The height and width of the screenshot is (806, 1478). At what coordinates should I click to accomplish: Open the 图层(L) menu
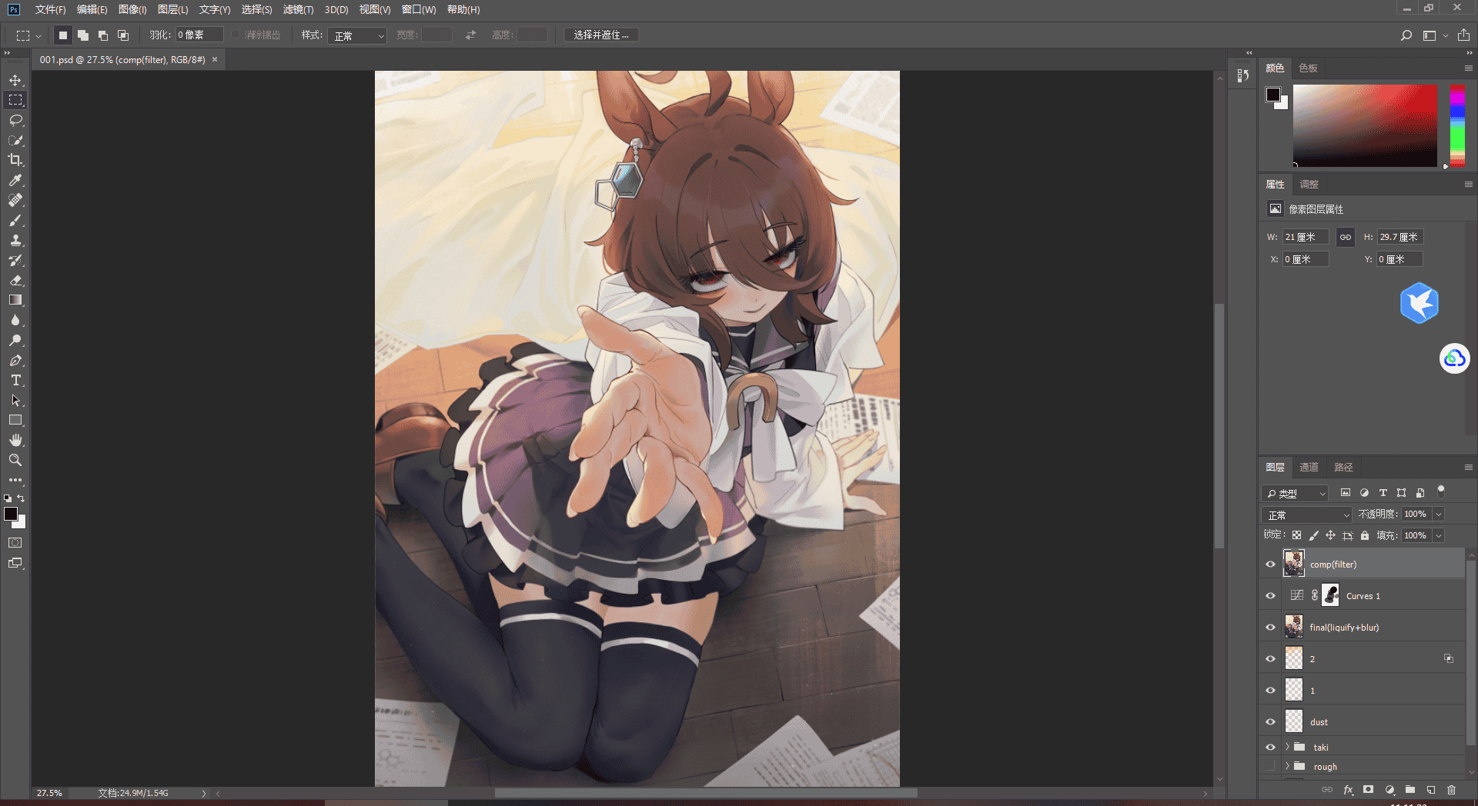pos(172,9)
